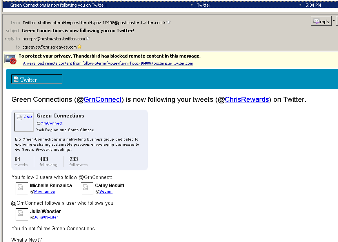Open the Mromanica profile link
The height and width of the screenshot is (242, 338).
coord(44,191)
